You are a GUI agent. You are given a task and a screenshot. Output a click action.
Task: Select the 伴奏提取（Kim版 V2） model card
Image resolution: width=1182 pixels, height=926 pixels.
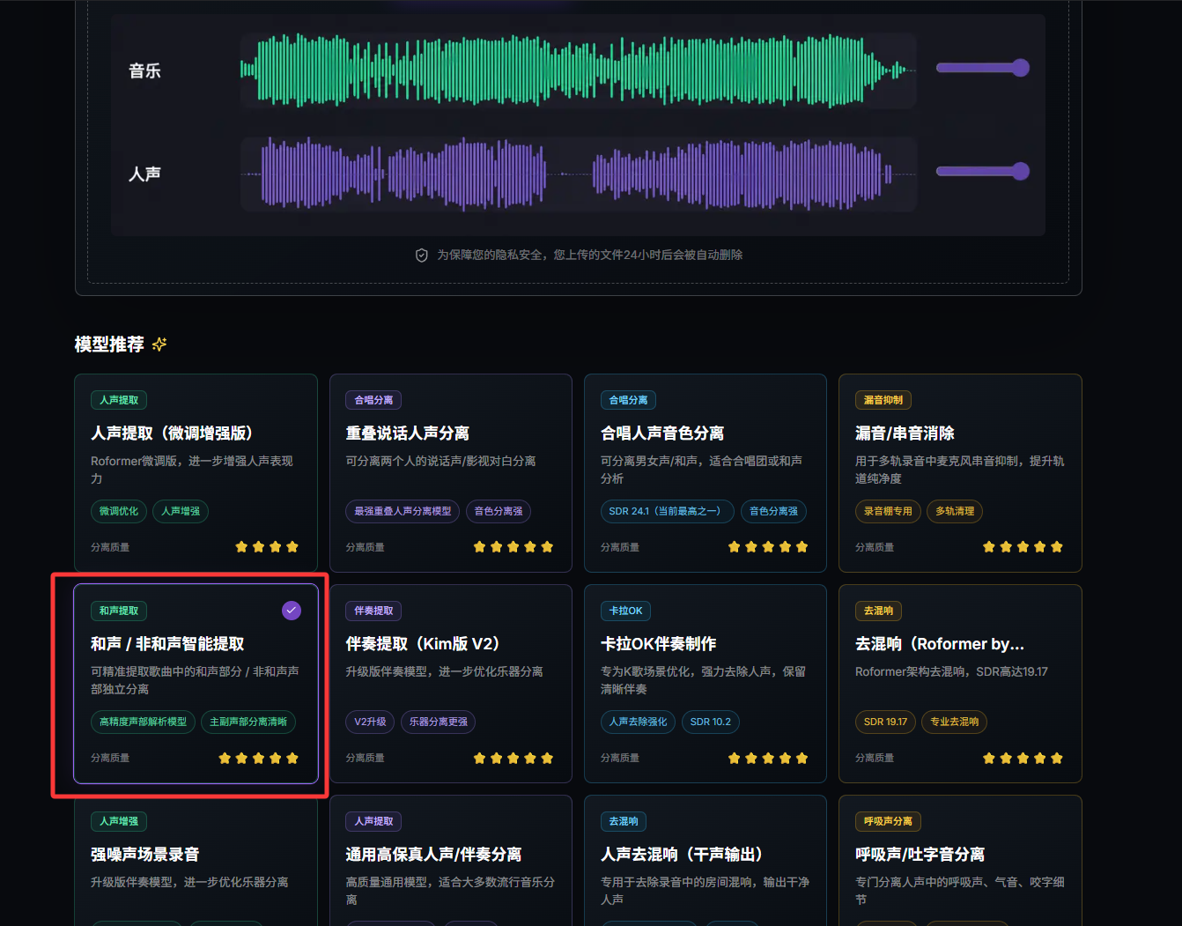click(451, 684)
